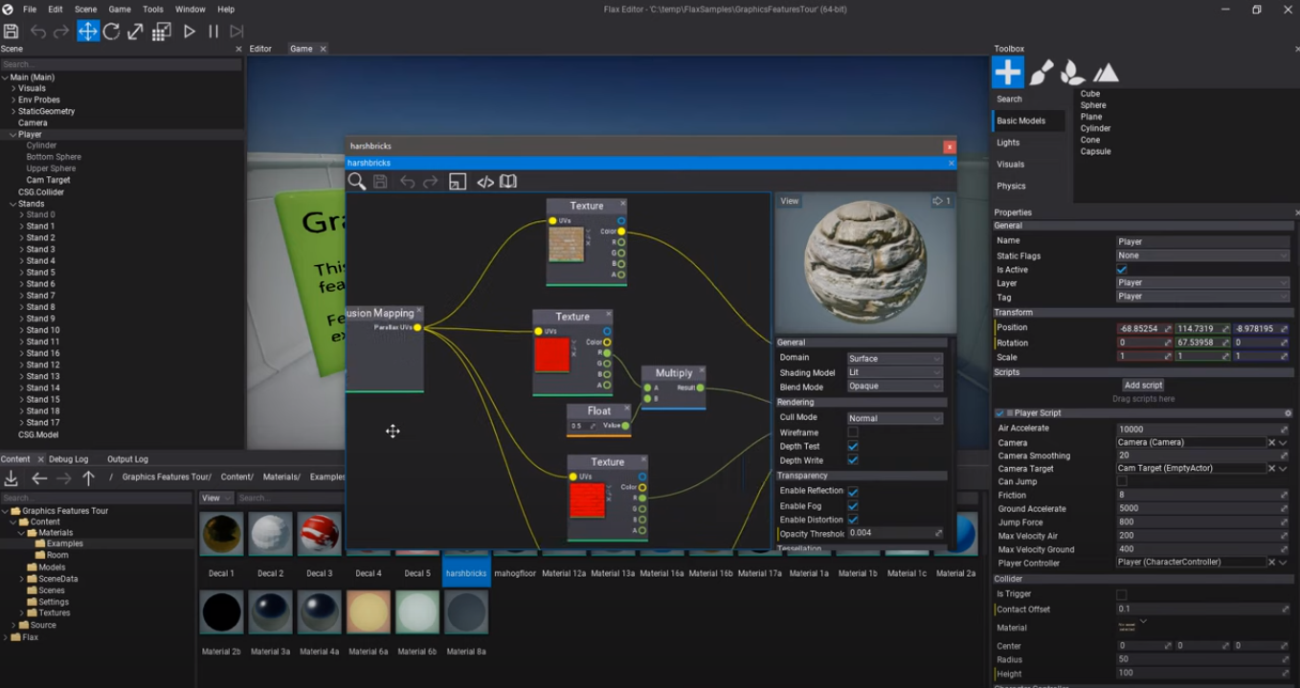Click the Save icon in the material editor
The height and width of the screenshot is (688, 1300).
coord(380,181)
